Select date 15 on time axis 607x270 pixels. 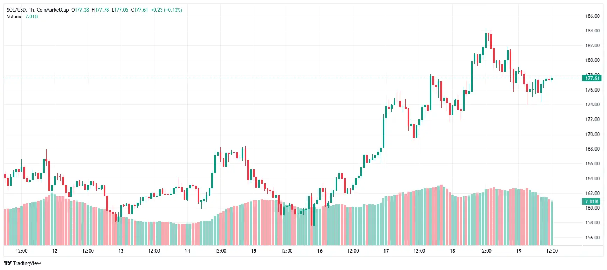click(254, 251)
